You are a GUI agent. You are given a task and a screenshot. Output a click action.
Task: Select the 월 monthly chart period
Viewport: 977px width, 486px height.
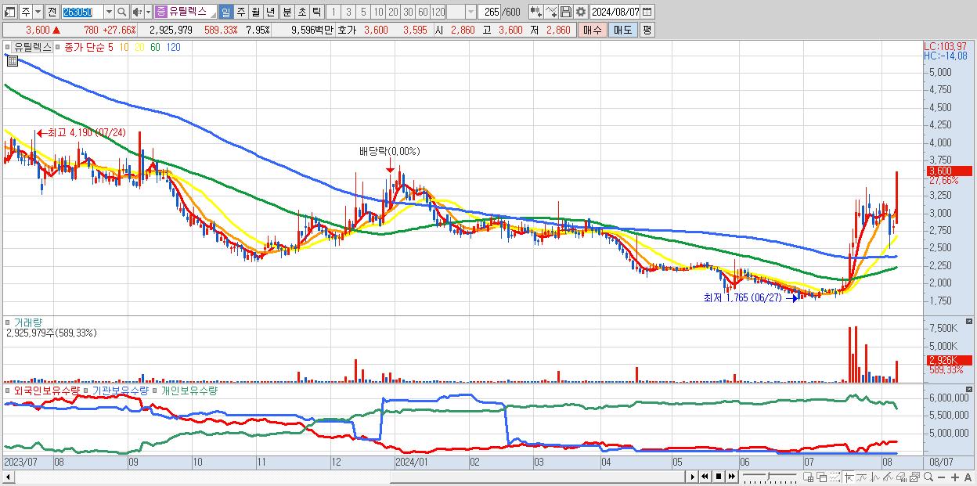click(x=255, y=12)
